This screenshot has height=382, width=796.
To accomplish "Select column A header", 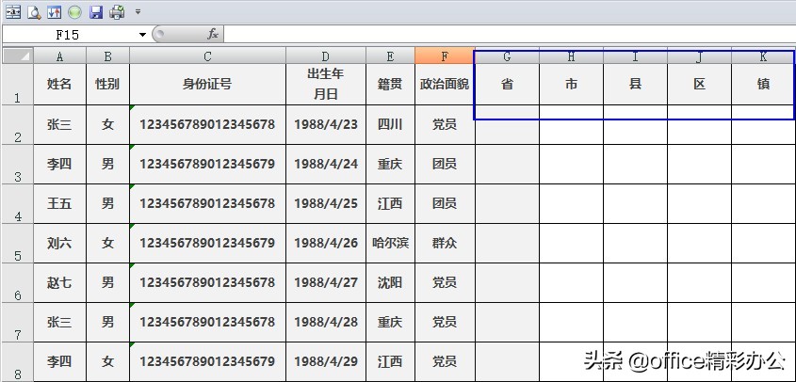I will (60, 56).
